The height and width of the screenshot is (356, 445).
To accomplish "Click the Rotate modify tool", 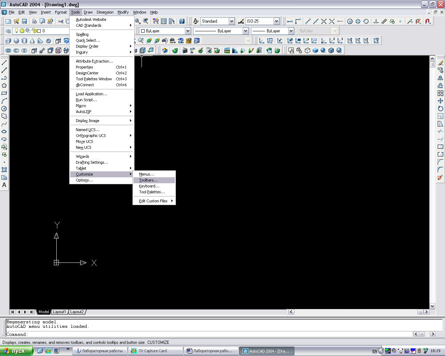I will point(440,108).
